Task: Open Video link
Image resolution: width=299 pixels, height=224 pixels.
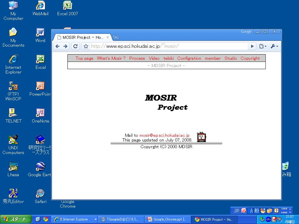Action: pos(154,58)
